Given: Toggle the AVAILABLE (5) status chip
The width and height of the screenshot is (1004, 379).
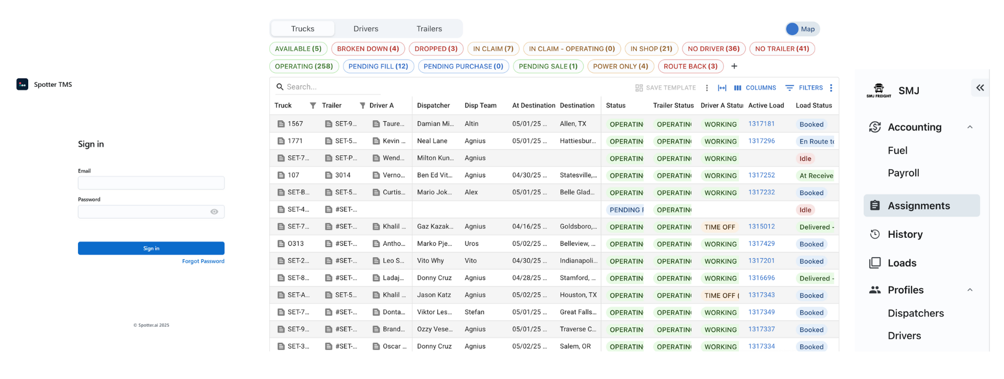Looking at the screenshot, I should [x=298, y=49].
